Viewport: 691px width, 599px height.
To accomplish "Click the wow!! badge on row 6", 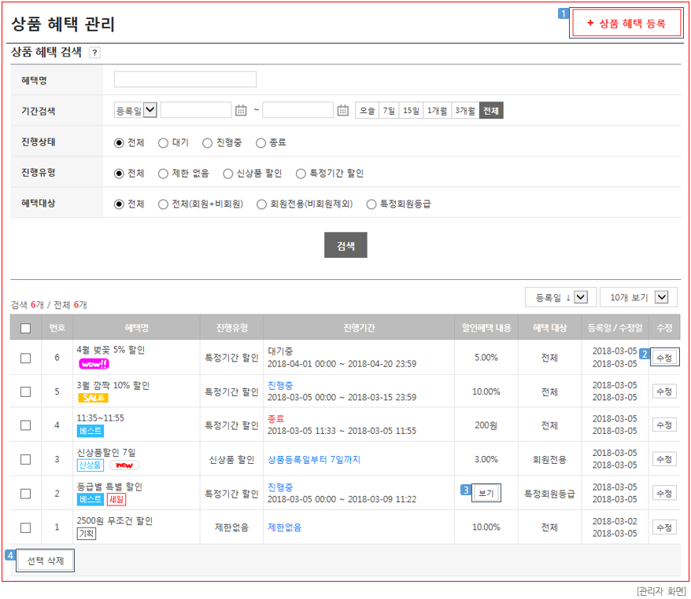I will point(94,364).
